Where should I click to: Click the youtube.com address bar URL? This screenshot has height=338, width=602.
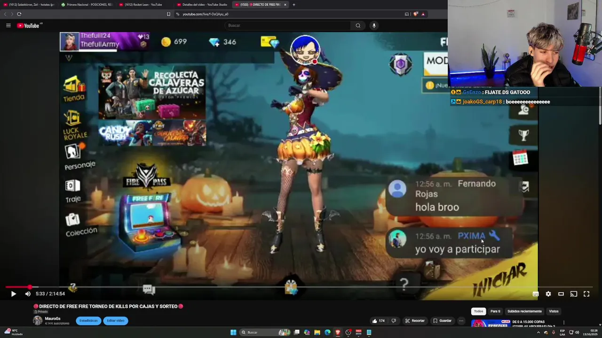(205, 14)
